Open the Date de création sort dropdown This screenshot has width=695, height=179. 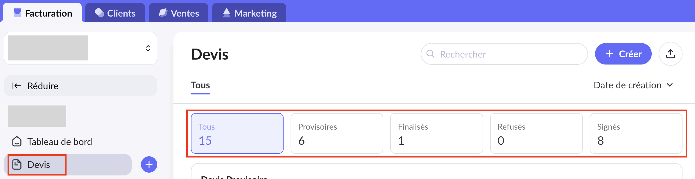pyautogui.click(x=628, y=85)
